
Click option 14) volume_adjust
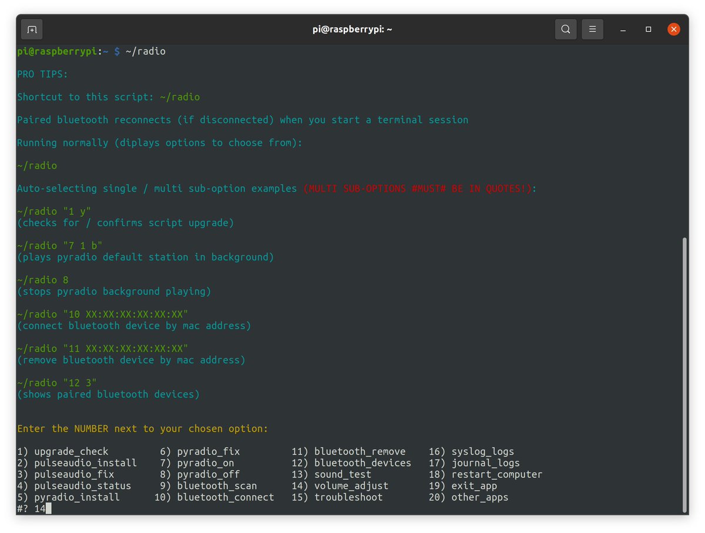[340, 485]
